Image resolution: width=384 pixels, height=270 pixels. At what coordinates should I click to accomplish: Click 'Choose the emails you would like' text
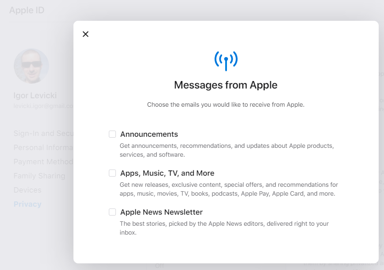coord(226,104)
